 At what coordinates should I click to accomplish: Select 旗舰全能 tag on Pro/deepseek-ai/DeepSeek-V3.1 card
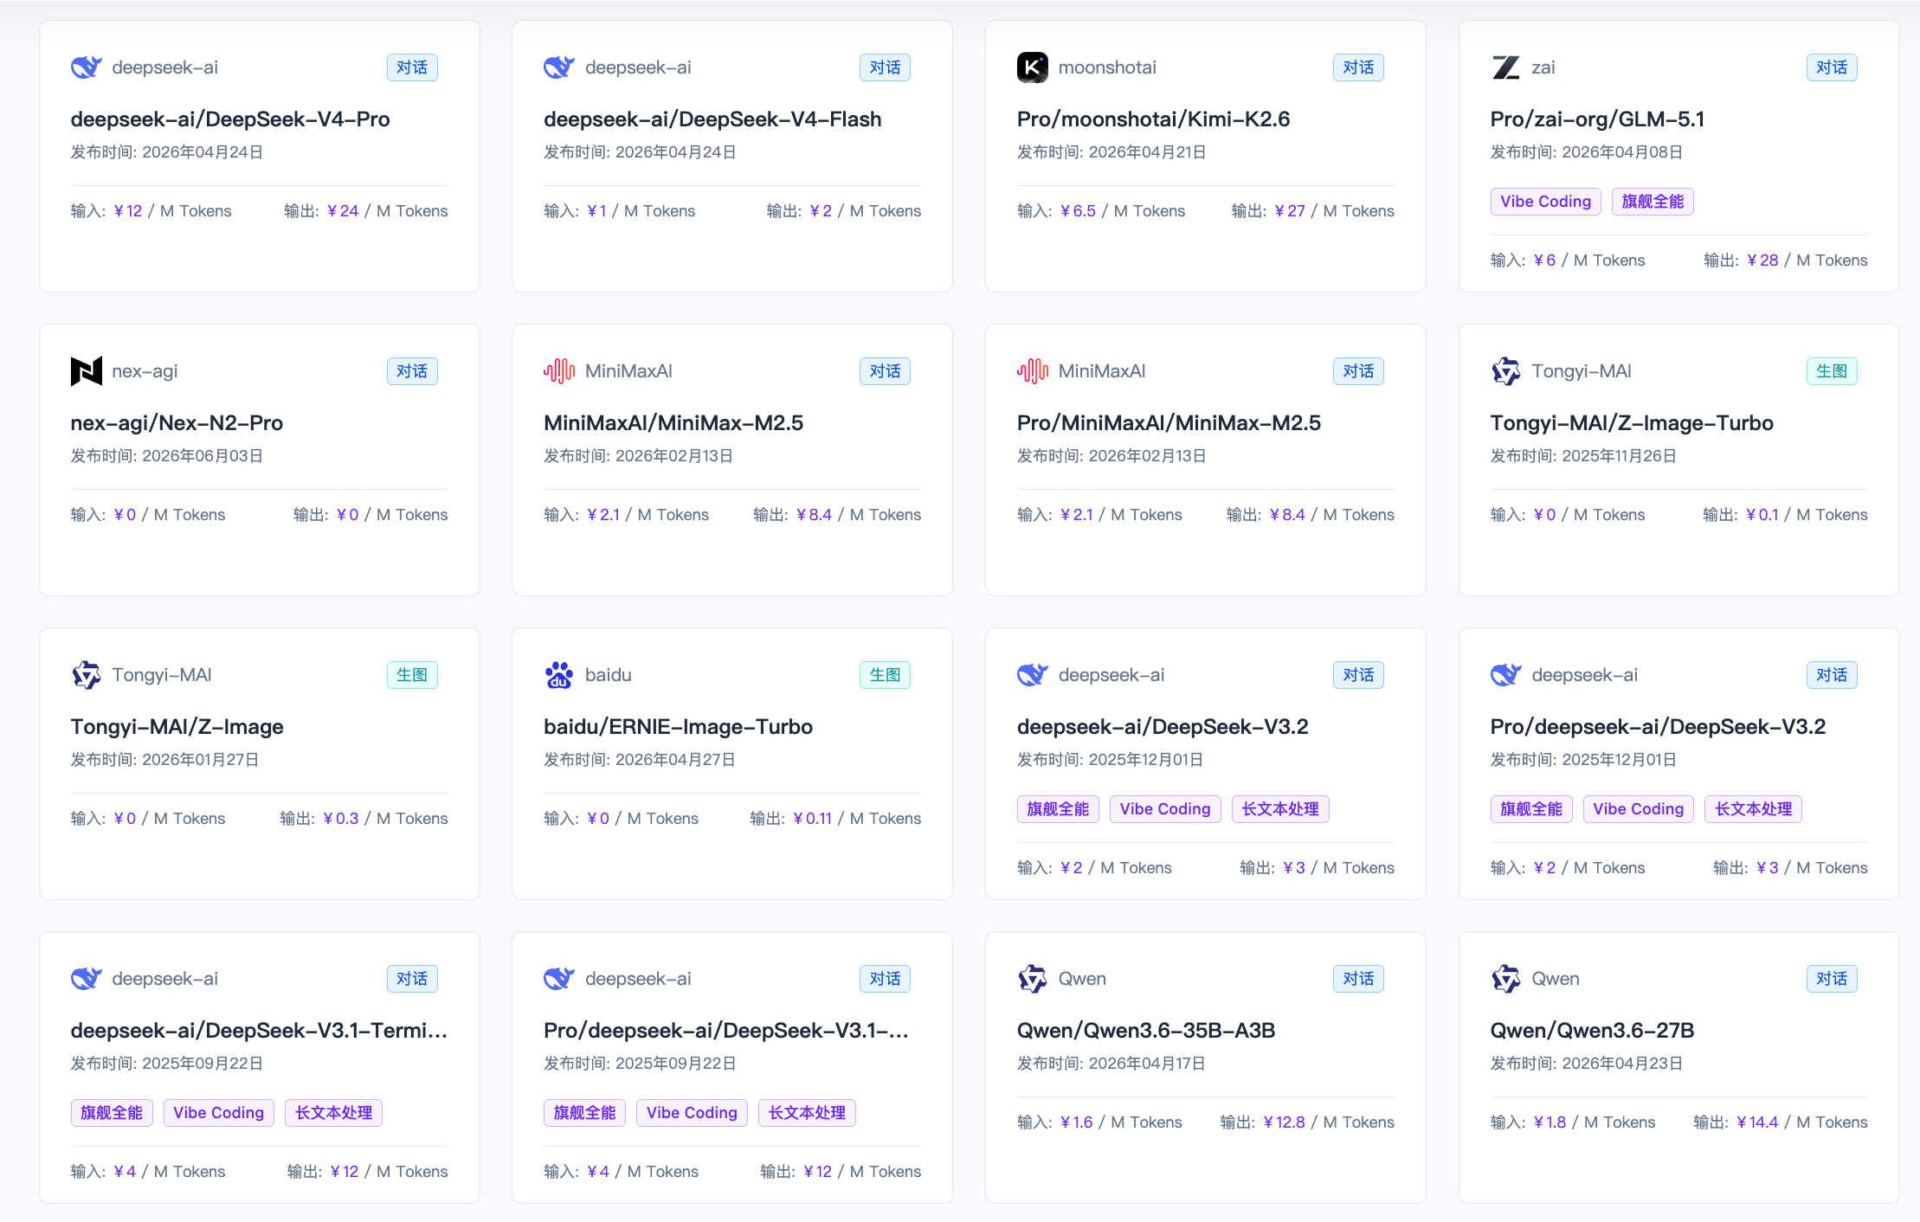tap(584, 1113)
